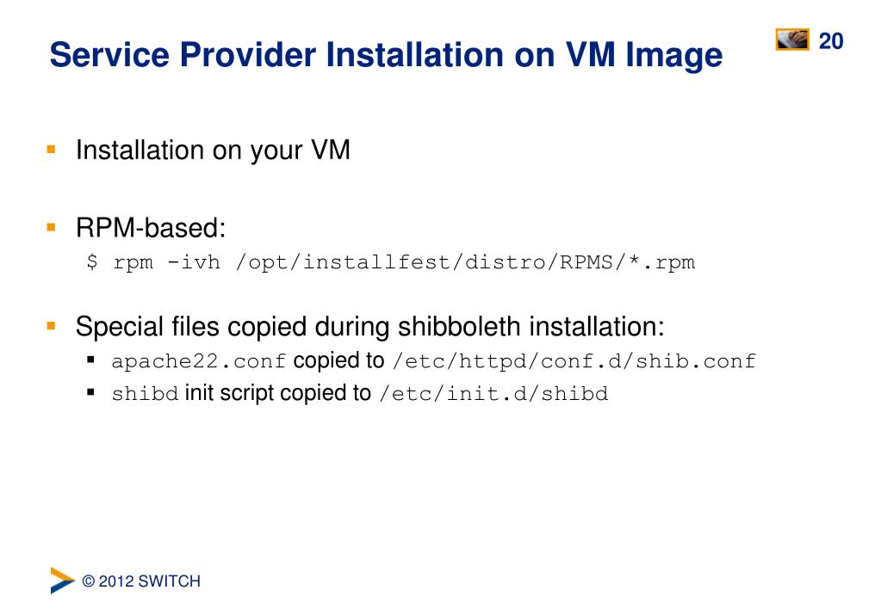The image size is (881, 609).
Task: Click the dollar sign shell prompt
Action: click(92, 262)
